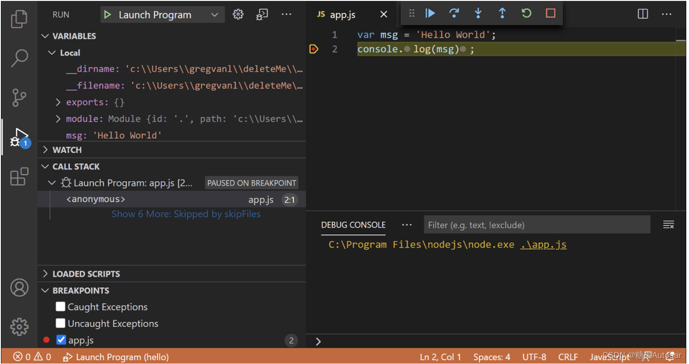Disable the app.js breakpoint checkbox
Viewport: 689px width, 364px height.
61,340
